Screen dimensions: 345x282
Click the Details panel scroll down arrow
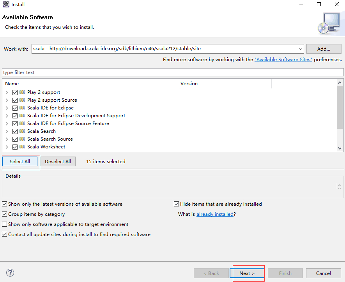click(339, 189)
